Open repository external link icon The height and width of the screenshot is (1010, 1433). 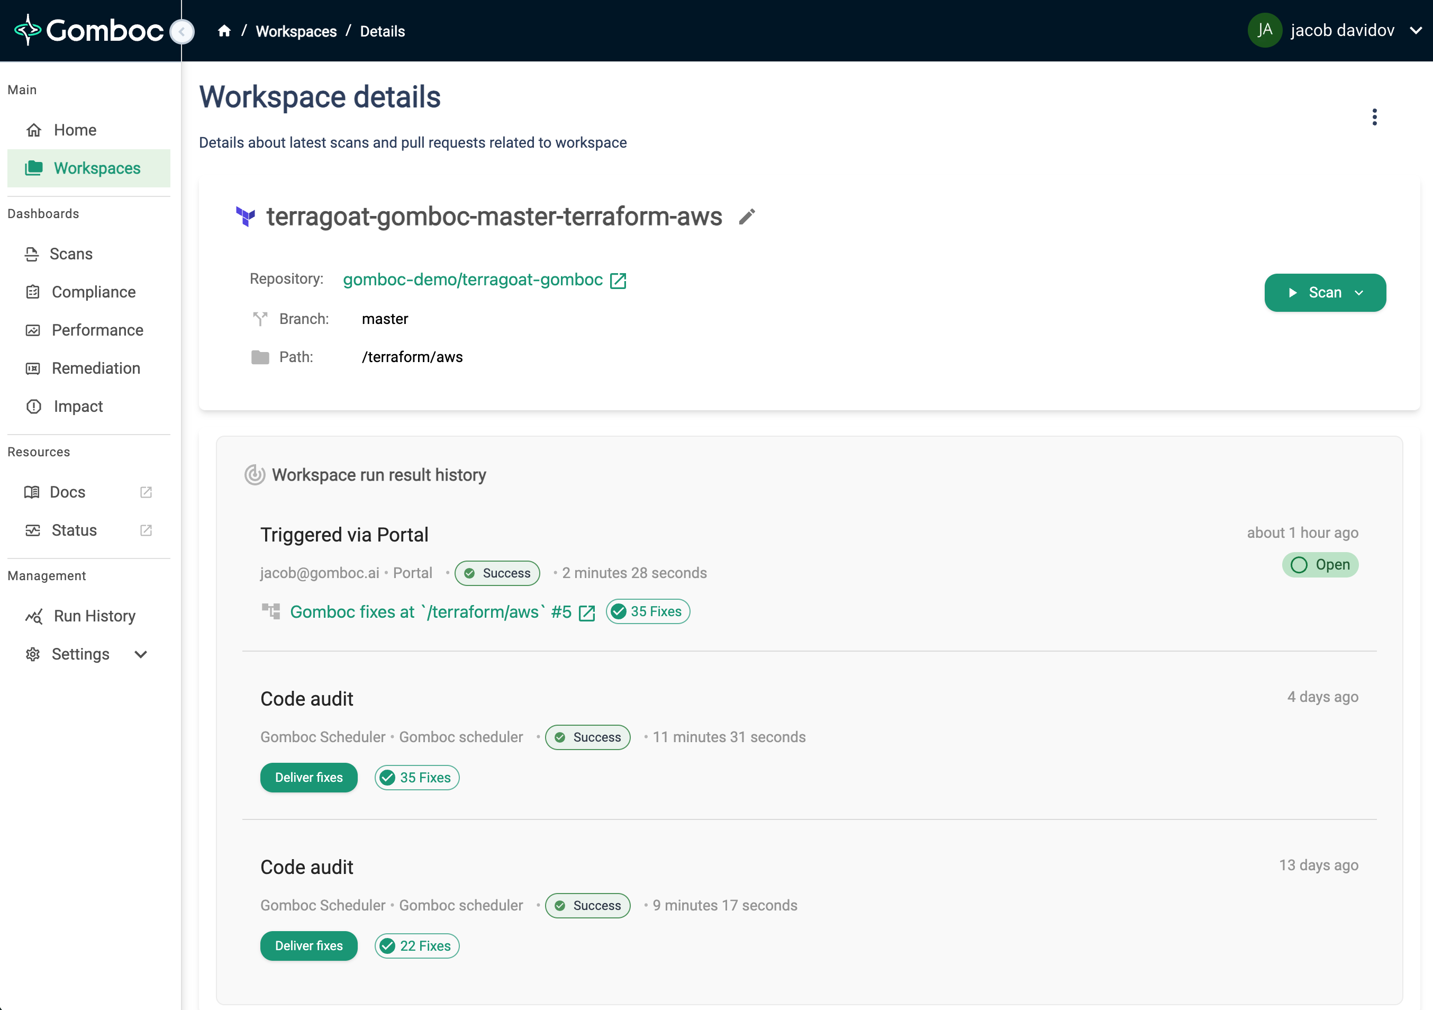618,280
